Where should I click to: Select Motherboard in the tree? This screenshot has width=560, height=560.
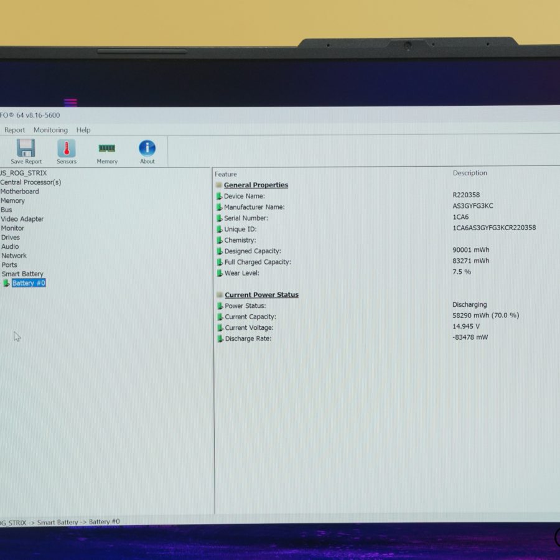(20, 192)
